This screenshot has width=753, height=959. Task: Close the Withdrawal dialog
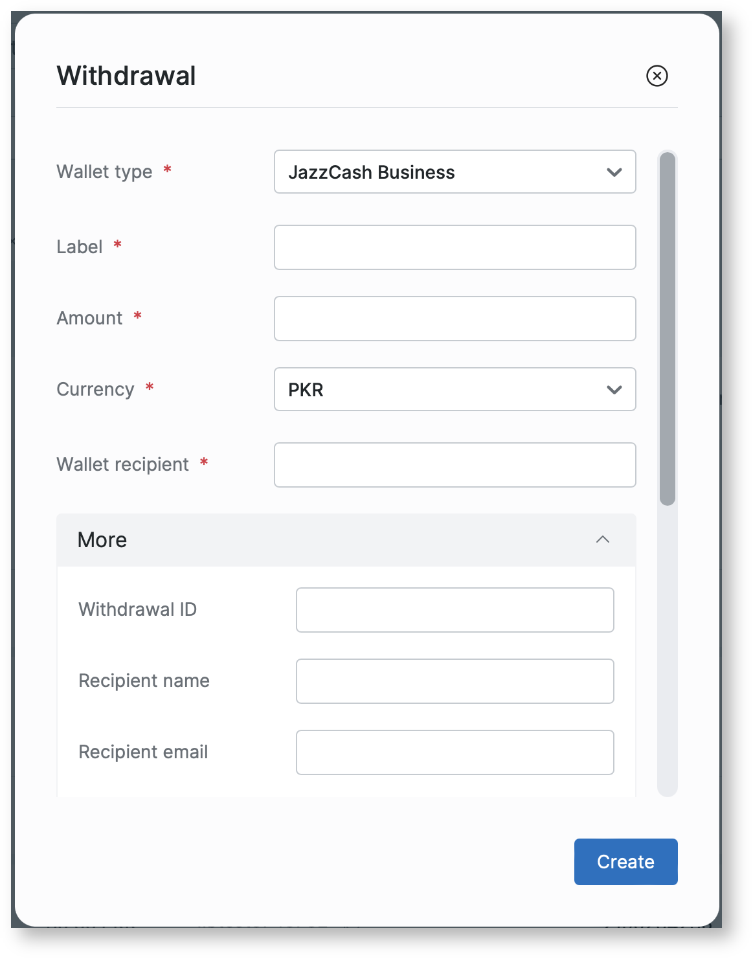(657, 76)
